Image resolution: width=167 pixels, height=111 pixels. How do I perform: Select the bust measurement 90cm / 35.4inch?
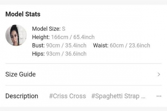66,45
